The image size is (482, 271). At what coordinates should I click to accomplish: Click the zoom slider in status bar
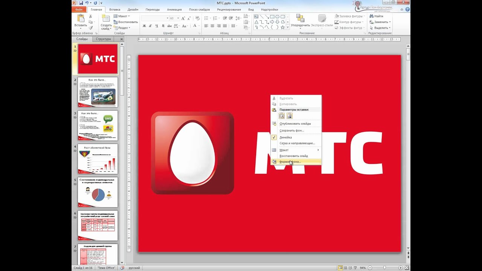pyautogui.click(x=384, y=268)
